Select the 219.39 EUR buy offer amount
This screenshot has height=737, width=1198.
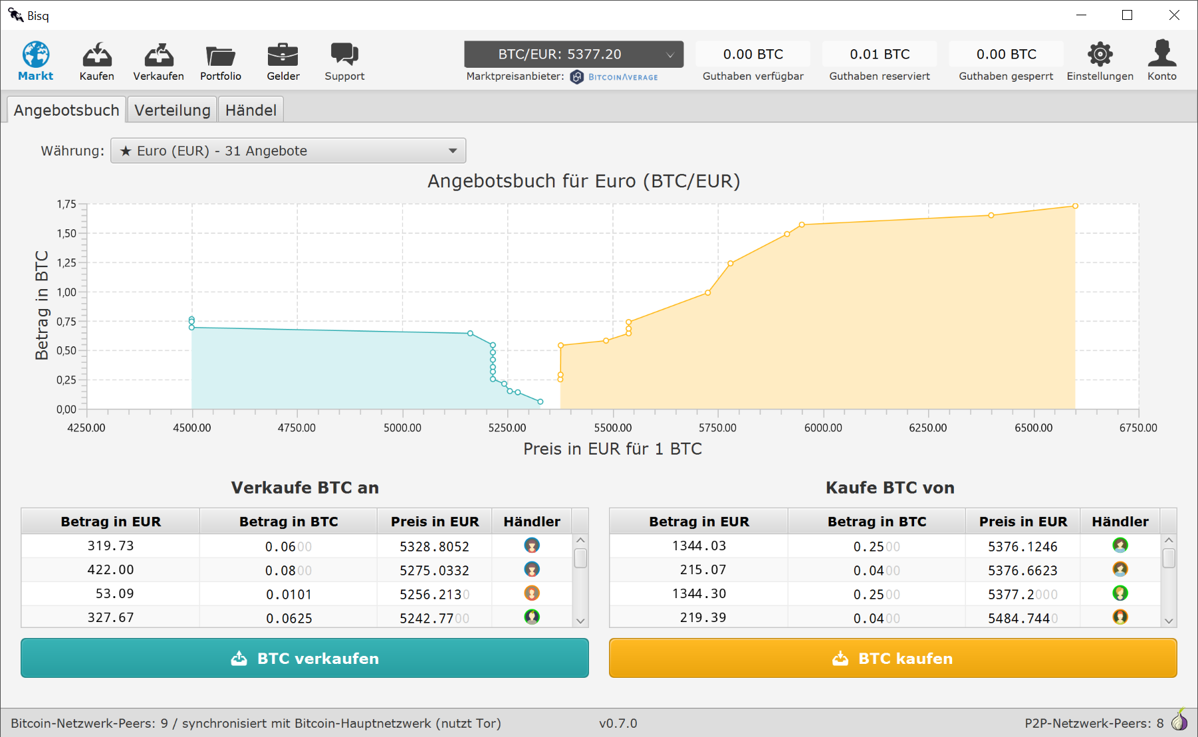[x=703, y=617]
